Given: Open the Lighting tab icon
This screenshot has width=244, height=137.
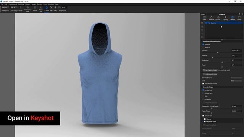Looking at the screenshot, I should [x=225, y=18].
